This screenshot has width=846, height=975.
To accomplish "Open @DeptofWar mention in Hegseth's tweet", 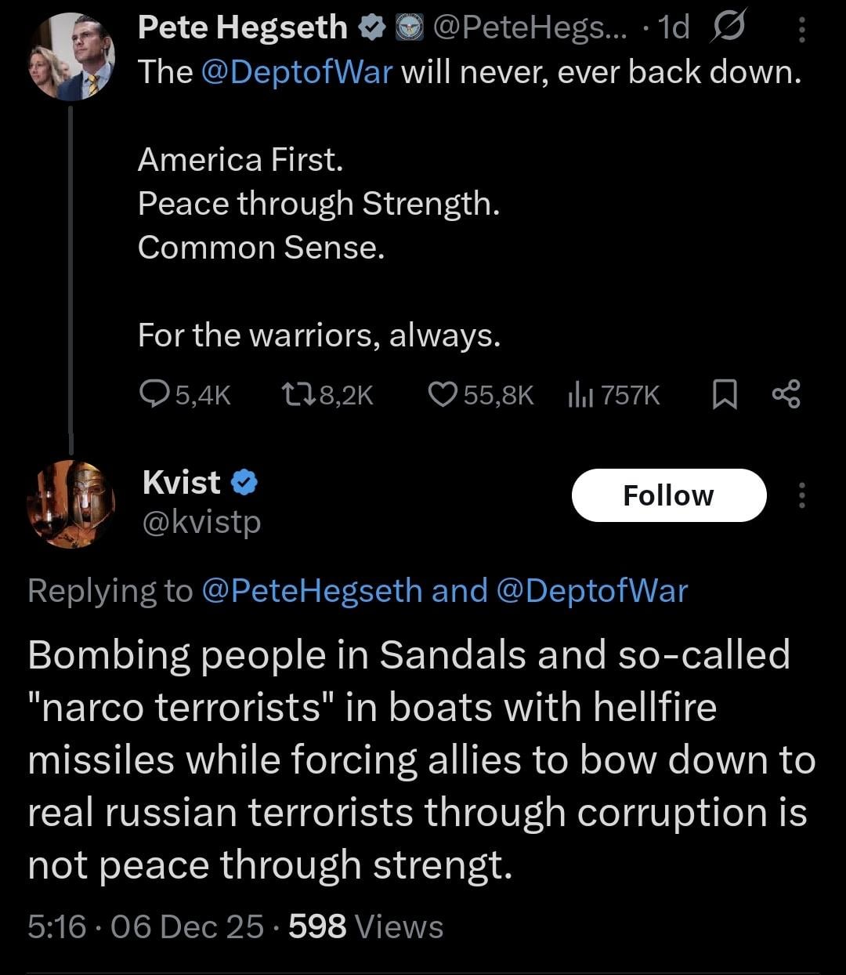I will click(x=297, y=72).
